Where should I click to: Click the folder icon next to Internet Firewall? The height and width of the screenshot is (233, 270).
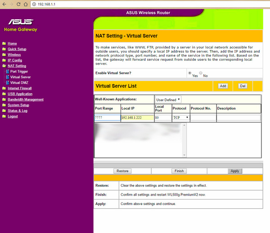coord(4,89)
